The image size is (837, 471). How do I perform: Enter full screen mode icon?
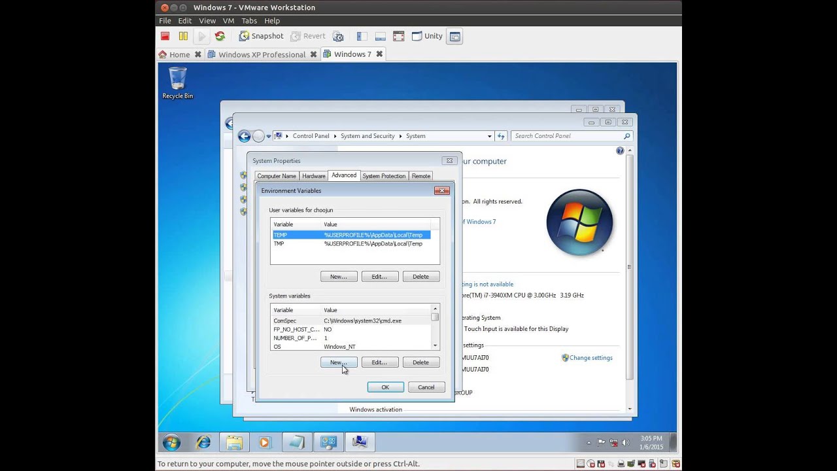[x=398, y=37]
